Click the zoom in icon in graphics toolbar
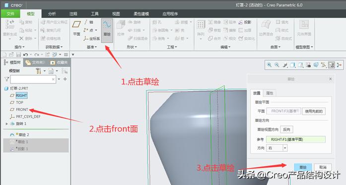346x185 pixels. (269, 65)
